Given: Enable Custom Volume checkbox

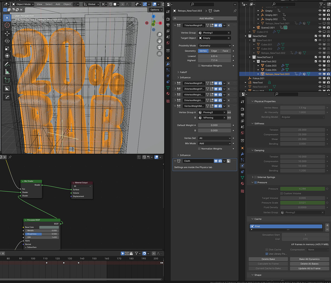Looking at the screenshot, I should pos(282,193).
